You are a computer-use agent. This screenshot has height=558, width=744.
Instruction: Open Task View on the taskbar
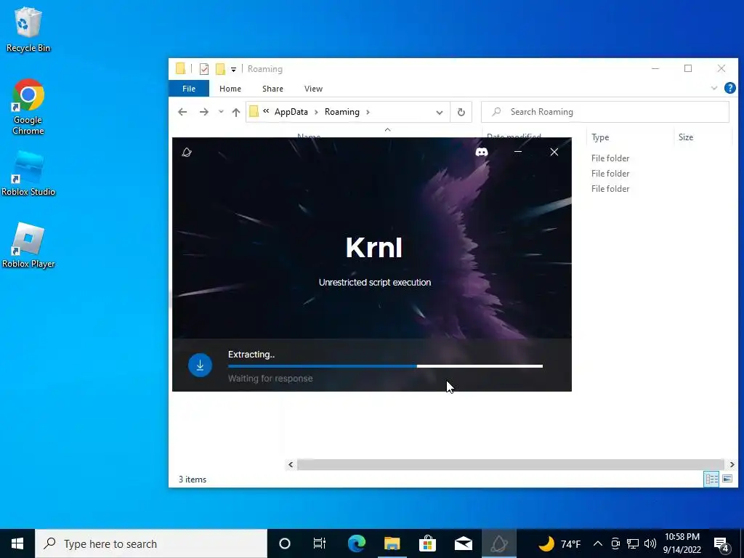[320, 543]
